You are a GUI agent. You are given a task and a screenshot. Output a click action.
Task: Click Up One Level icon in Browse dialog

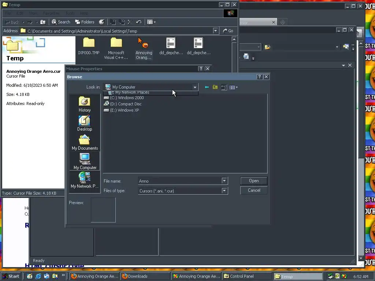point(215,87)
